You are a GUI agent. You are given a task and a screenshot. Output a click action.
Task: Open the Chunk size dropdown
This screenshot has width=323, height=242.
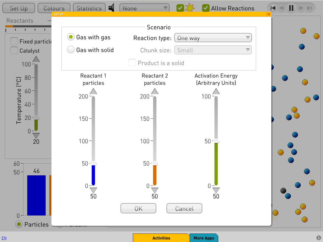pos(213,50)
